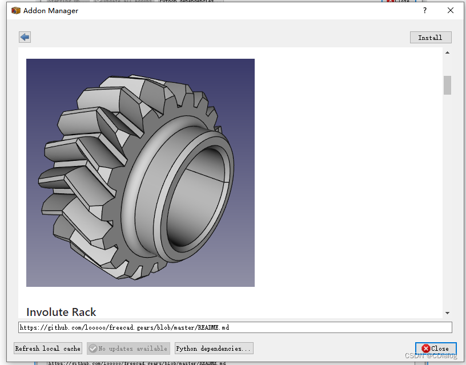Close the Addon Manager window with X
The height and width of the screenshot is (365, 466).
pyautogui.click(x=450, y=10)
